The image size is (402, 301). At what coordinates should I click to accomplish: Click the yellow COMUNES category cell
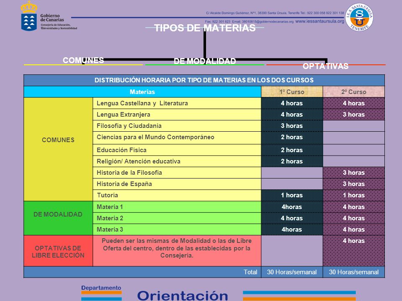coord(58,149)
